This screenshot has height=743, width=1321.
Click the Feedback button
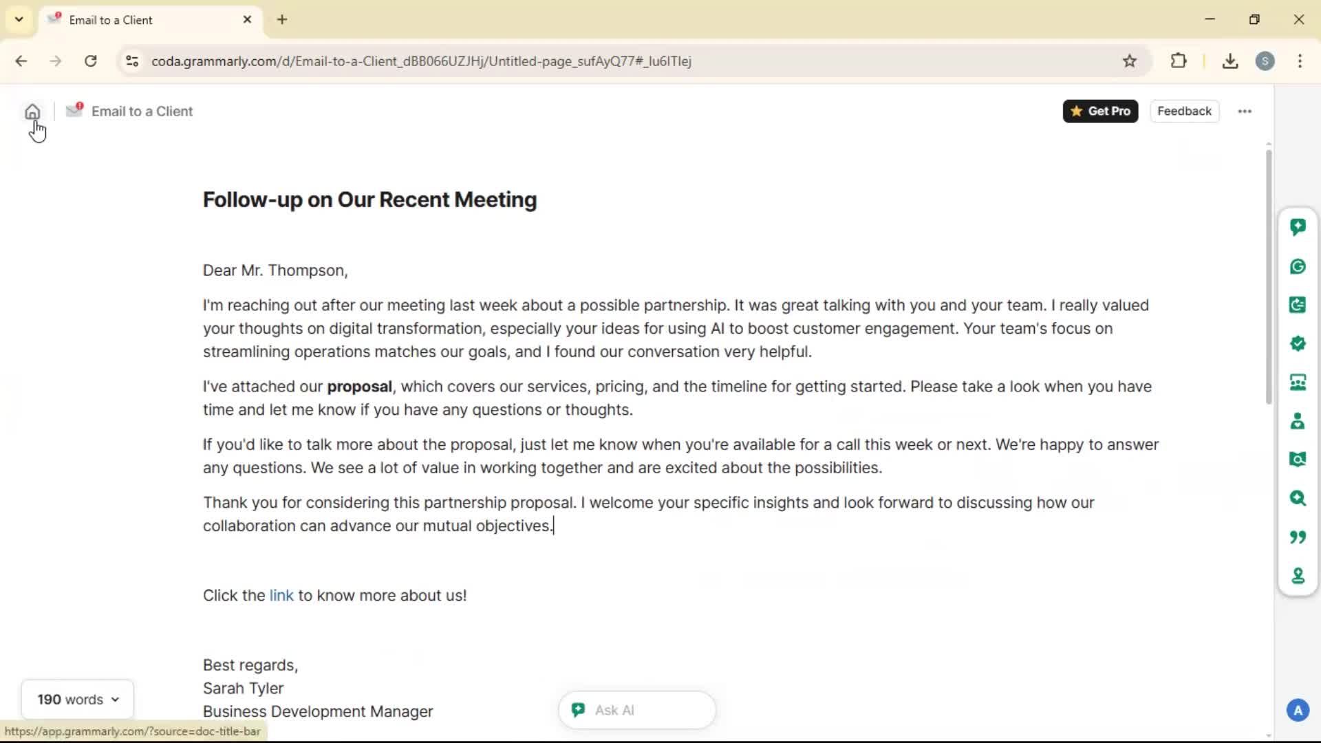tap(1184, 111)
